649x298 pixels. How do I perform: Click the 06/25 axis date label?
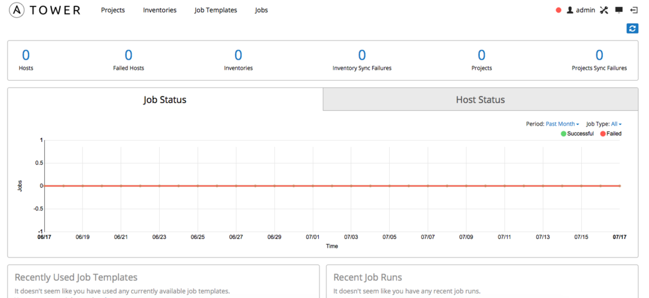[x=198, y=237]
